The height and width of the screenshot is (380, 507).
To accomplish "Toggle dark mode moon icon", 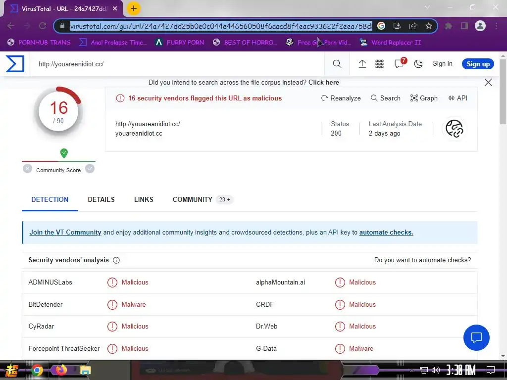I will pyautogui.click(x=418, y=64).
